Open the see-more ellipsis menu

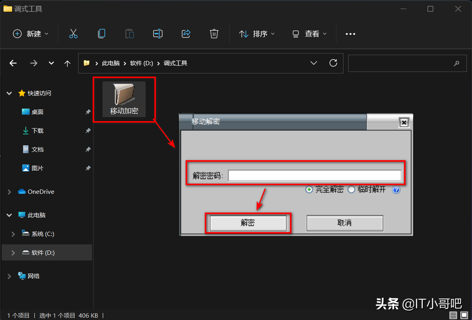click(x=350, y=34)
